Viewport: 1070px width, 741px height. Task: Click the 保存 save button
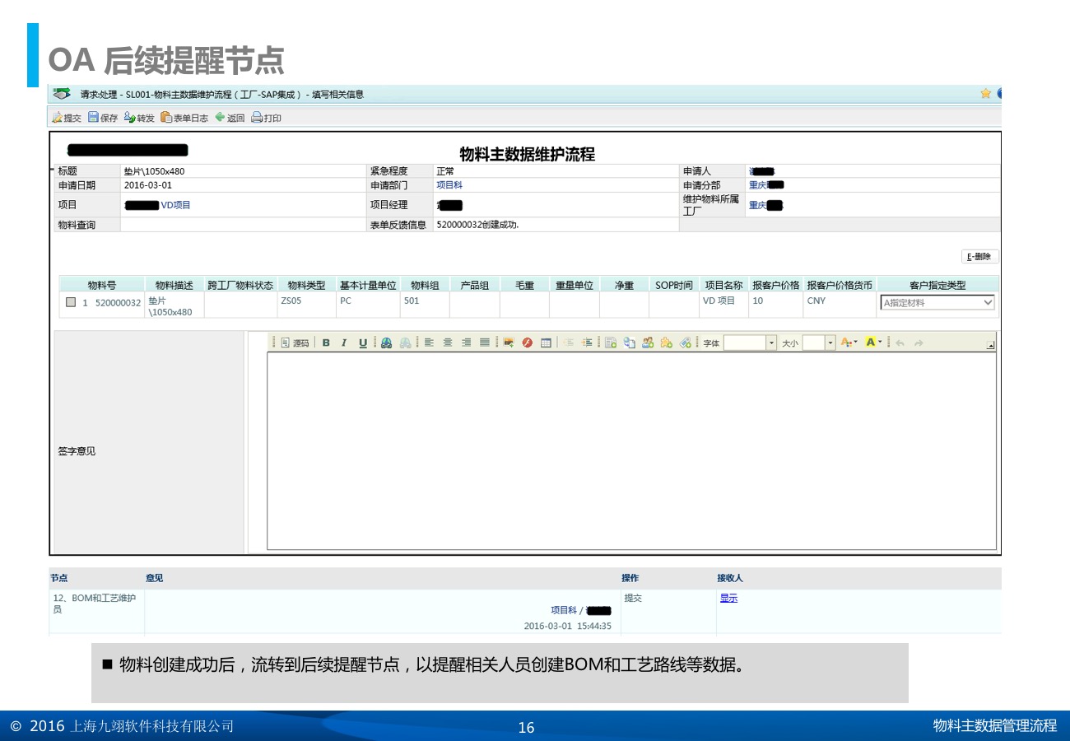(103, 118)
